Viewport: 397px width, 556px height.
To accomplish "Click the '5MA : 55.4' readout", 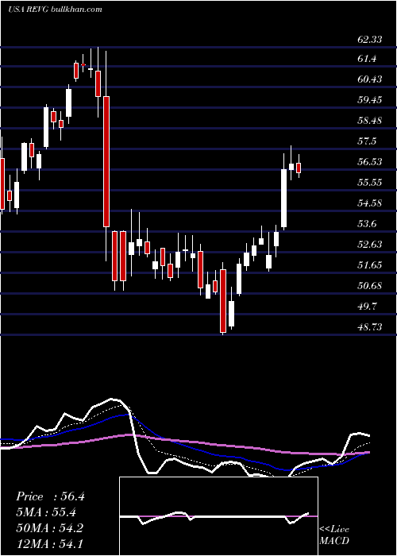I will 46,512.
